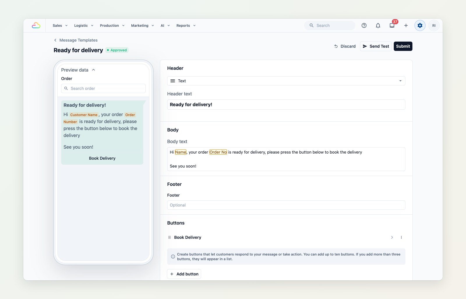Open the help question mark icon

coord(364,26)
